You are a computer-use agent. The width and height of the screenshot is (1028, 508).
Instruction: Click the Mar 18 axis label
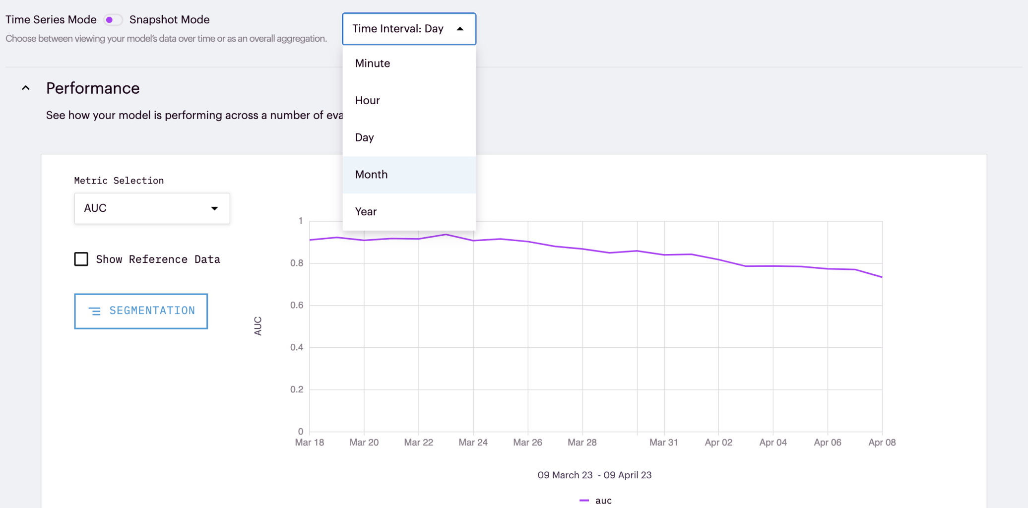click(x=310, y=443)
